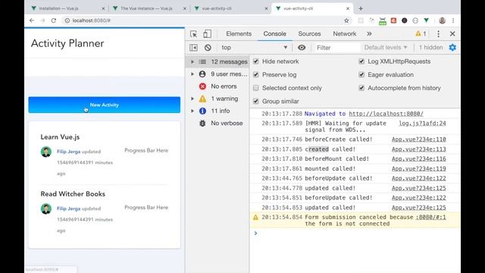Activate the inspect element picker

click(194, 33)
